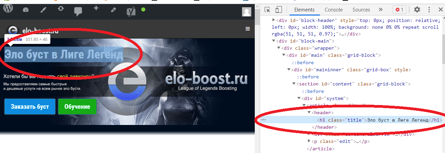The height and width of the screenshot is (153, 445).
Task: Open the user avatar in admin bar
Action: (247, 11)
